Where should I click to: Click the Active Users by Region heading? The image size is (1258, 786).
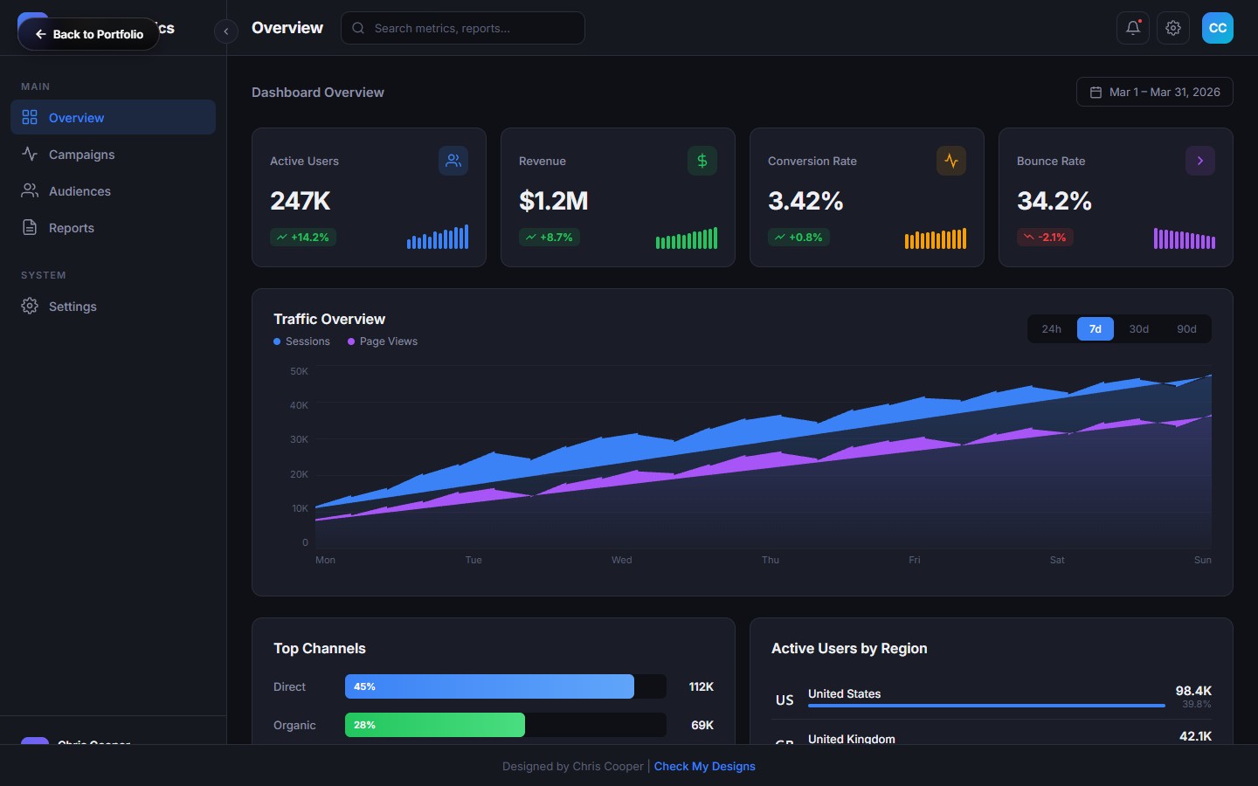pyautogui.click(x=849, y=648)
